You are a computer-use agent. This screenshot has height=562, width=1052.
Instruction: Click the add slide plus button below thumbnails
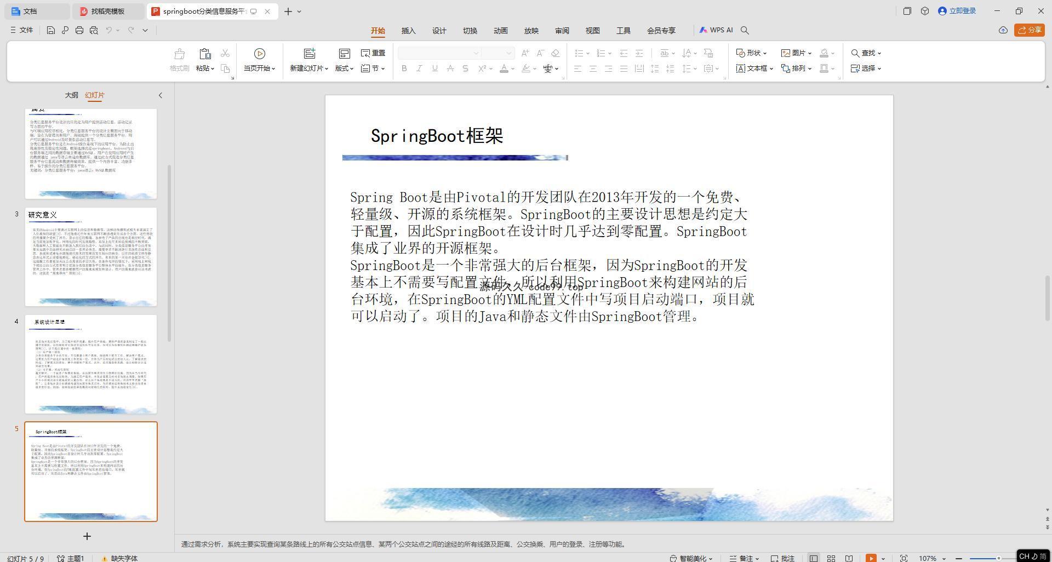(87, 536)
